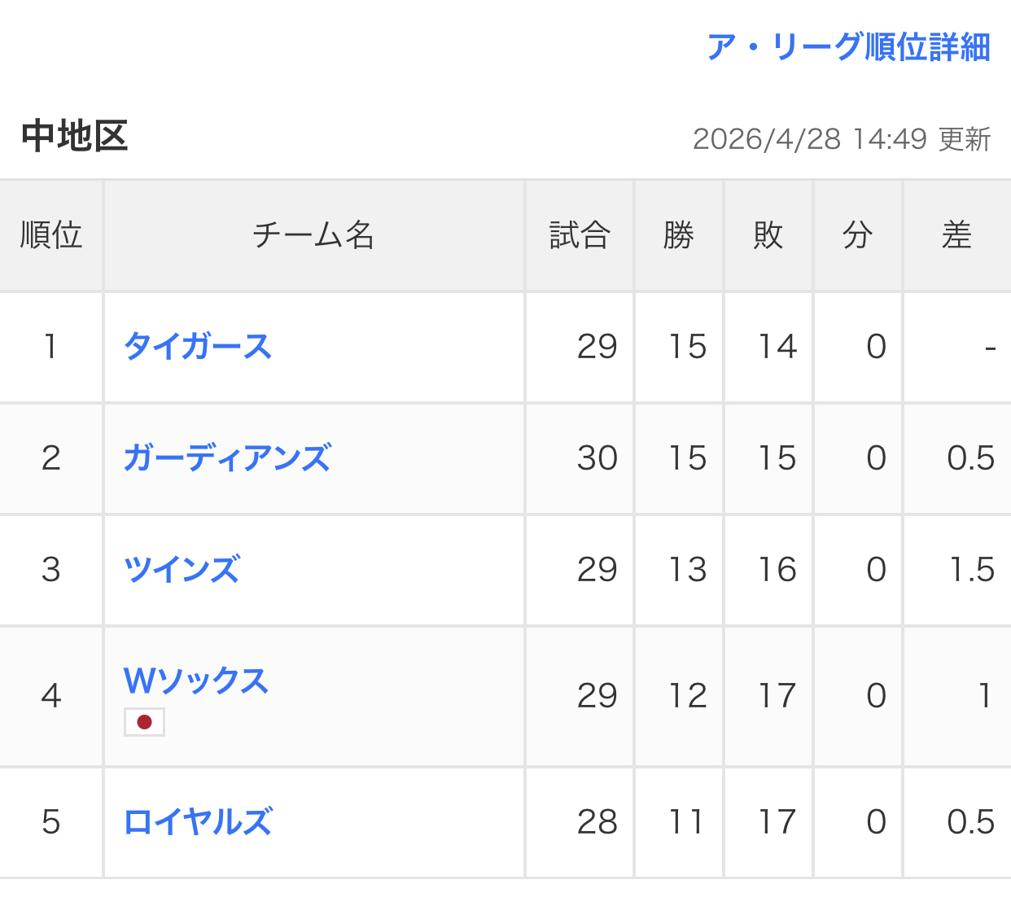Image resolution: width=1011 pixels, height=906 pixels.
Task: Click the Japan flag icon under Wソックス
Action: coord(145,722)
